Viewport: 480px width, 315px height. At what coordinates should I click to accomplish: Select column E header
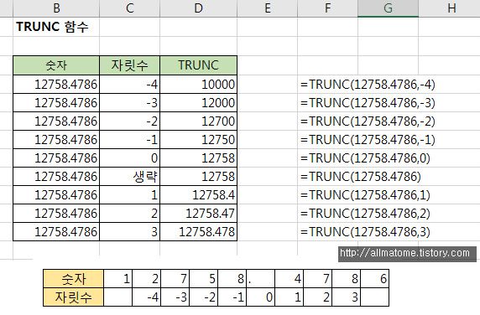267,8
